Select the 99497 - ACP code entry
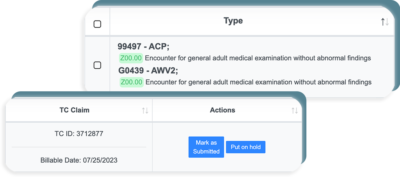The image size is (400, 177). click(x=143, y=47)
